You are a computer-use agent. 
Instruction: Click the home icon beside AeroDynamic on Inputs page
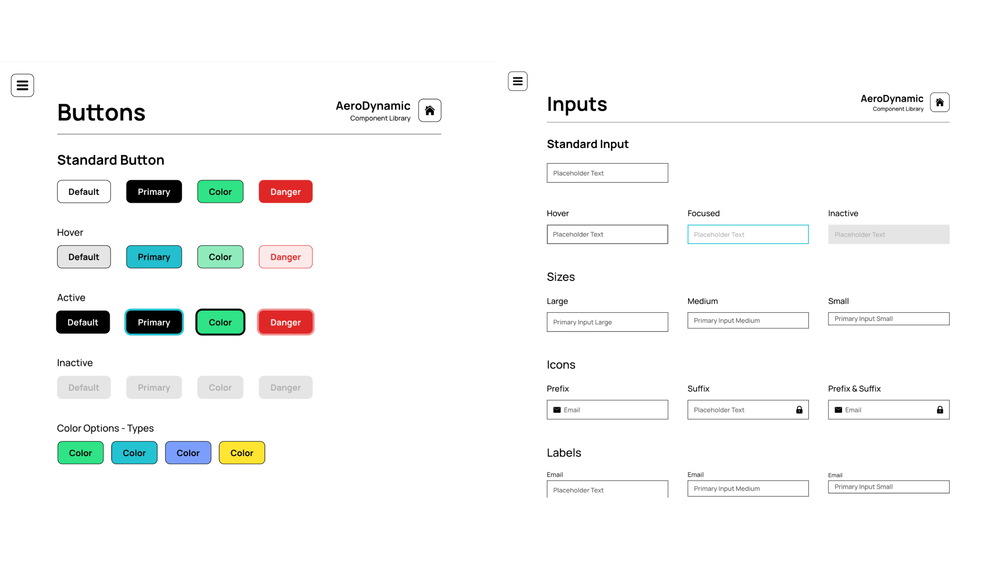(939, 102)
